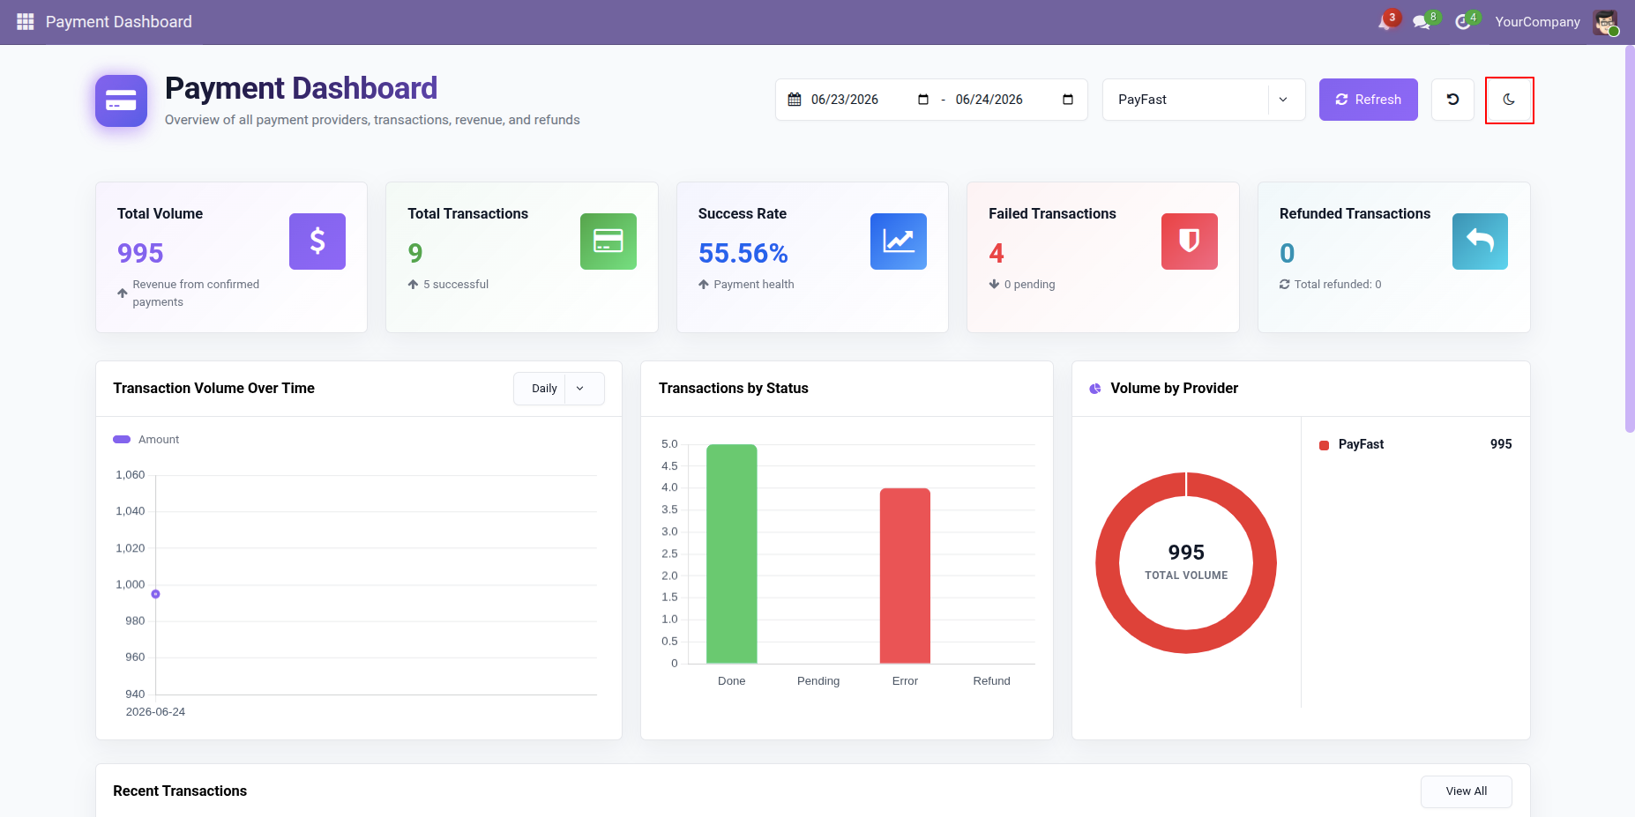This screenshot has height=817, width=1635.
Task: Open the start date calendar picker
Action: point(923,100)
